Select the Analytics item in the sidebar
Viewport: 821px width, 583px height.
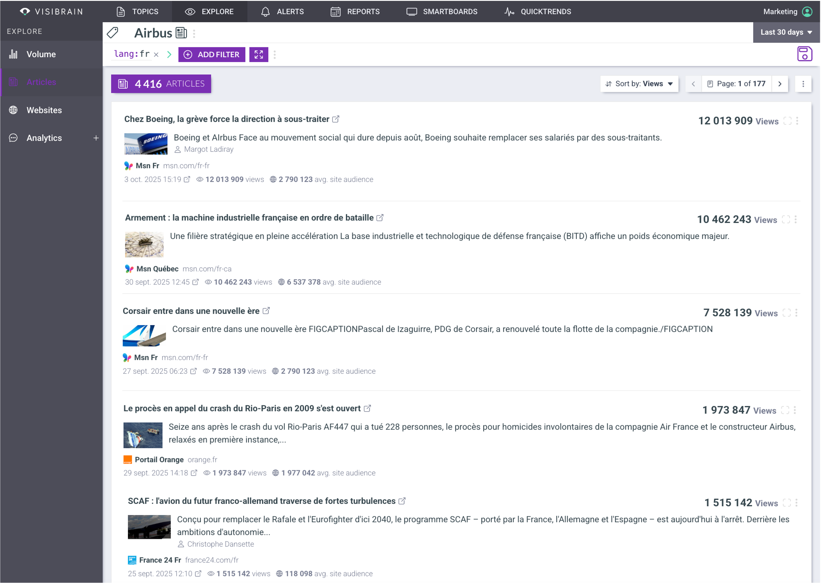pos(44,138)
